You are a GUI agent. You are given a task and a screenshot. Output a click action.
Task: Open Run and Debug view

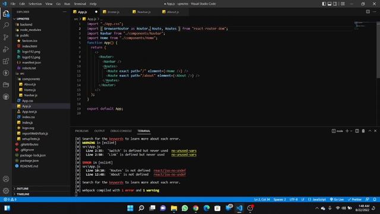pyautogui.click(x=6, y=49)
